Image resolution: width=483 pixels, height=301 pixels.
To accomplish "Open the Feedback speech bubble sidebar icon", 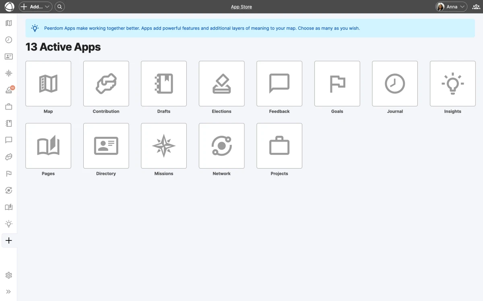I will [x=8, y=140].
